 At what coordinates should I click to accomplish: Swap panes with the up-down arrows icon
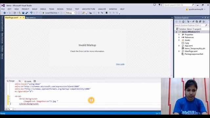click(x=20, y=81)
